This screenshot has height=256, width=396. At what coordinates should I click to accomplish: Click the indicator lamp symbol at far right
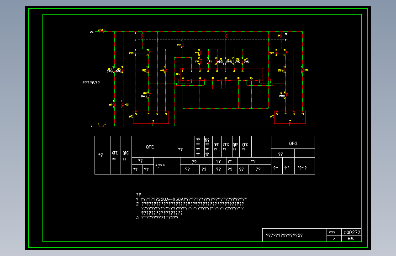pyautogui.click(x=302, y=70)
